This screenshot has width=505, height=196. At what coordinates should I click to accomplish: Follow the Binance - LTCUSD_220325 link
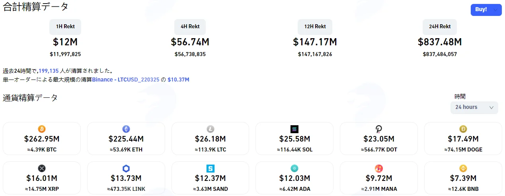[128, 80]
